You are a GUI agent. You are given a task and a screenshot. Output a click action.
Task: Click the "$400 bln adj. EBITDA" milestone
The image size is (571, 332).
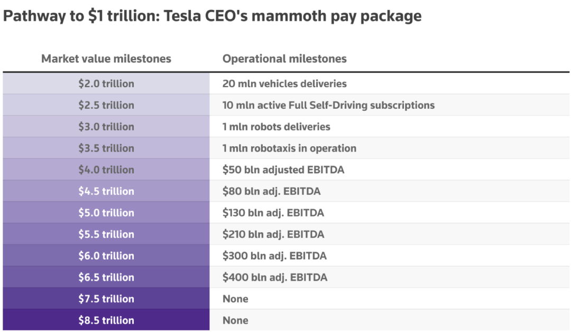(274, 277)
